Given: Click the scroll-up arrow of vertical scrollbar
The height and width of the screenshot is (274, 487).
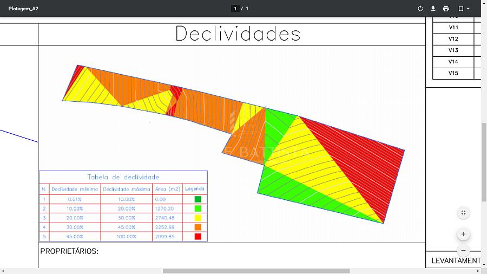Looking at the screenshot, I should coord(484,21).
